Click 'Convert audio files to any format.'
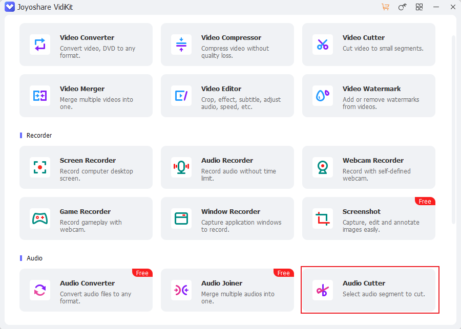Screen dimensions: 461x329 pyautogui.click(x=95, y=298)
